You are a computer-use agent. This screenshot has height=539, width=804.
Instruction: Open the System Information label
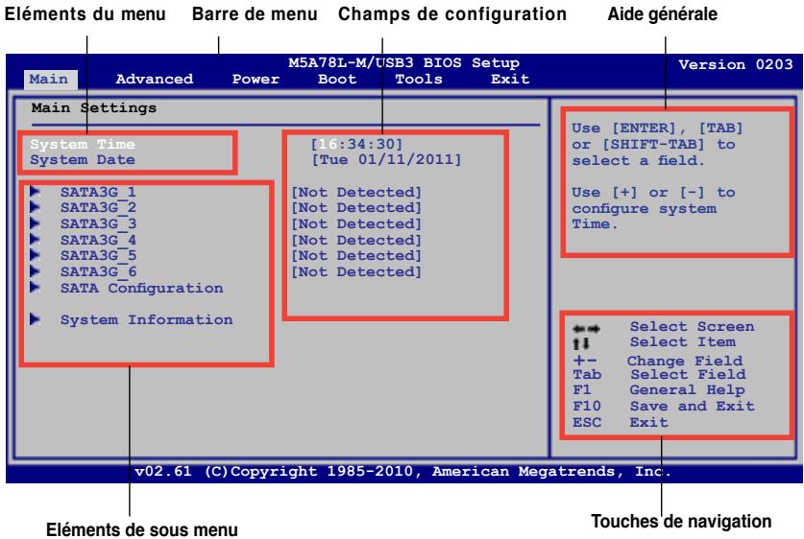pos(147,320)
